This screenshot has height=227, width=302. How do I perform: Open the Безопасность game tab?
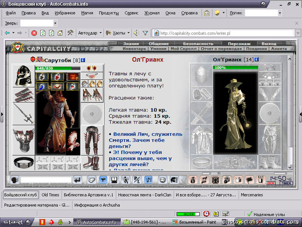[198, 43]
